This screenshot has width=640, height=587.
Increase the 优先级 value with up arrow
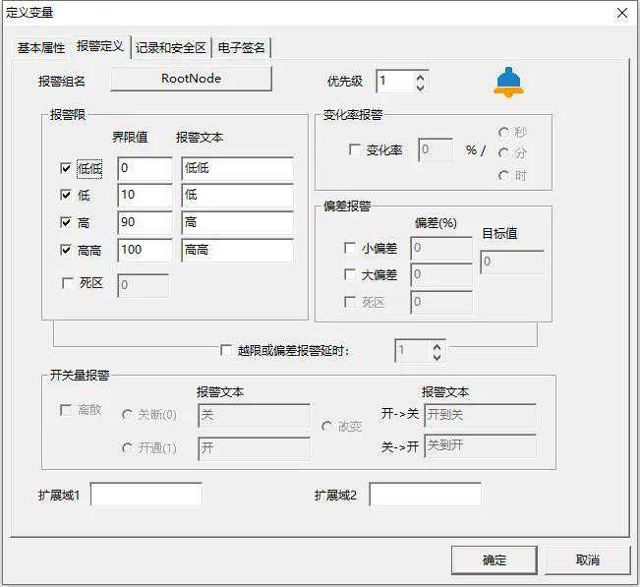click(x=421, y=76)
